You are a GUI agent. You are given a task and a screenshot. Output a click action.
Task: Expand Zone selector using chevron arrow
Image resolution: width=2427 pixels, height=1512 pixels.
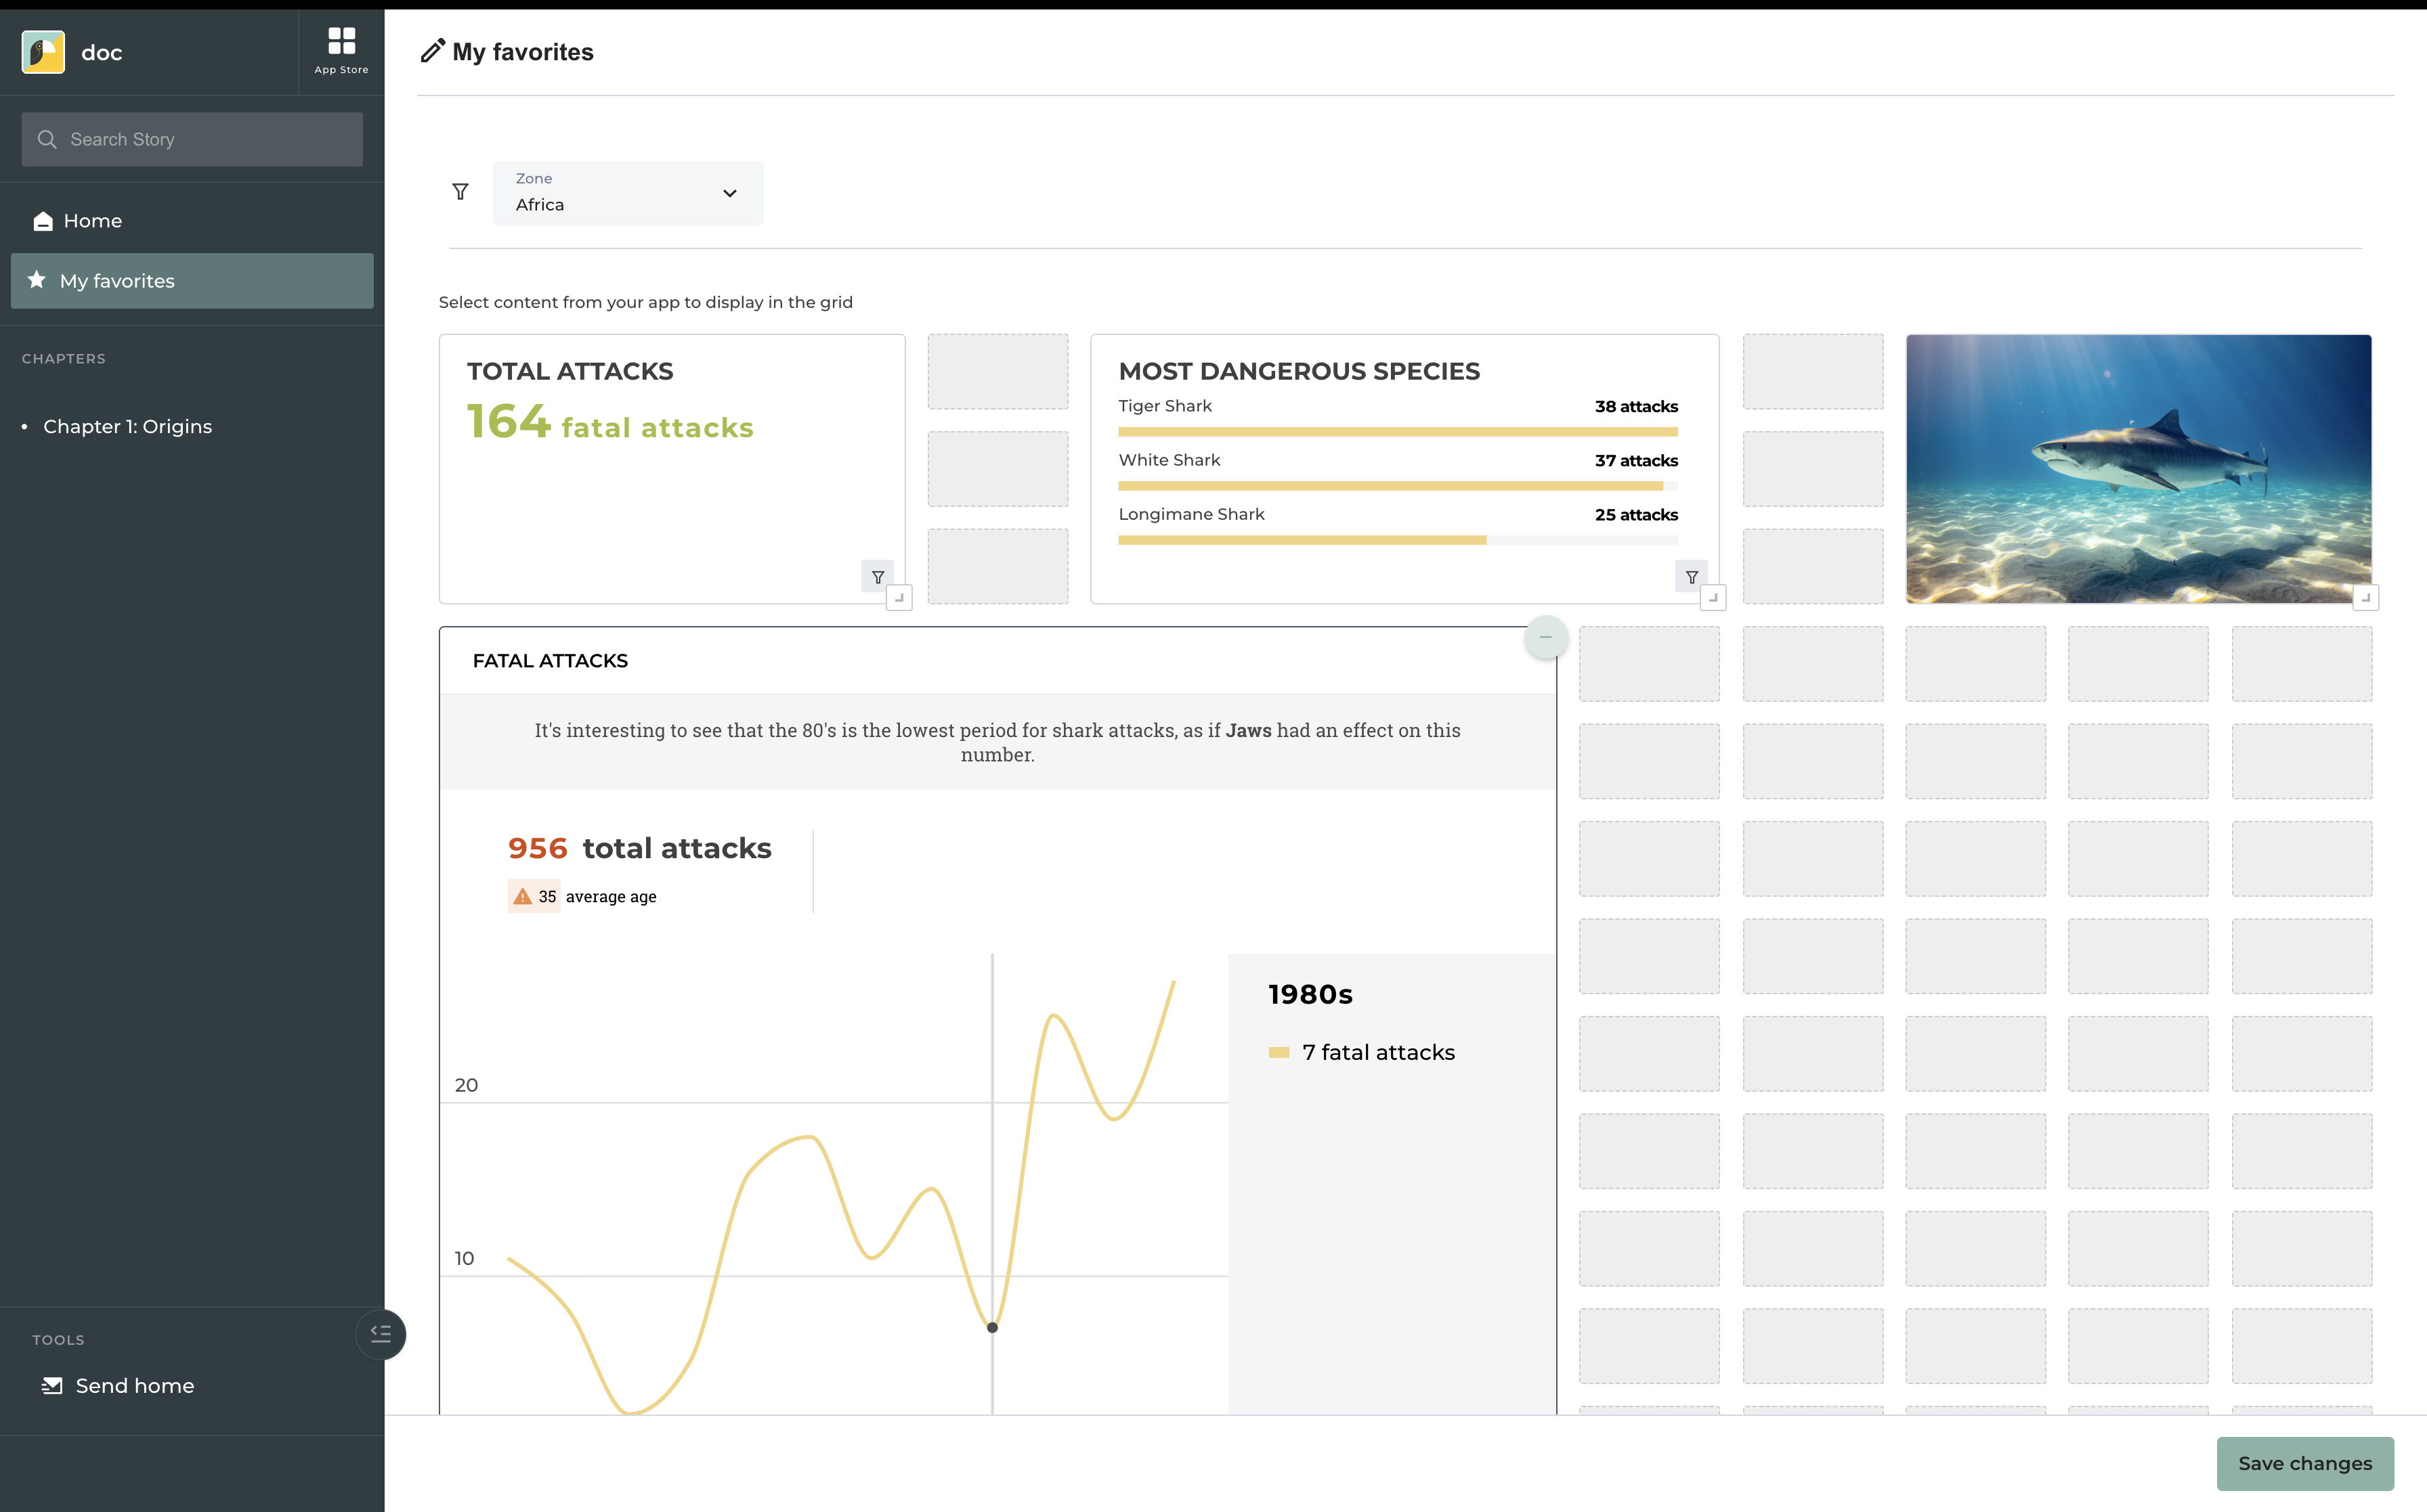[729, 193]
